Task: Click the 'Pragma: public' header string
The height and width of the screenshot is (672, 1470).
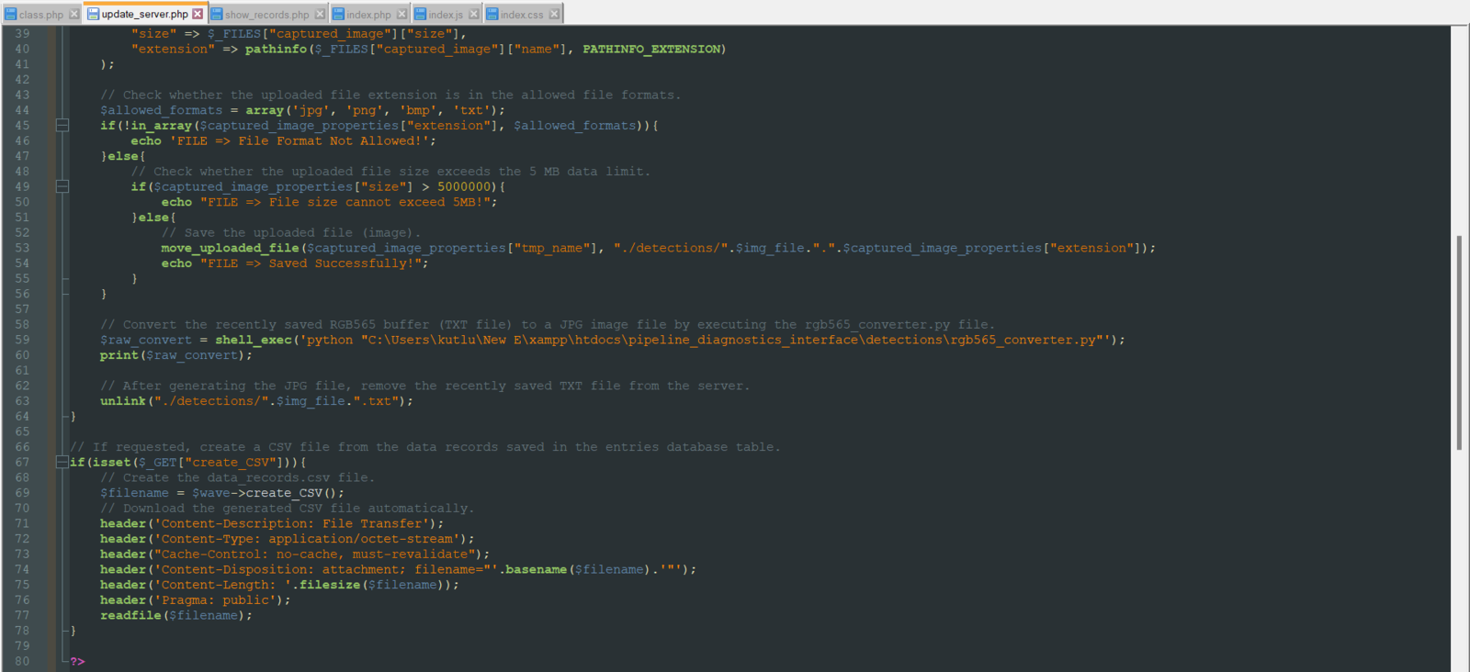Action: click(215, 599)
